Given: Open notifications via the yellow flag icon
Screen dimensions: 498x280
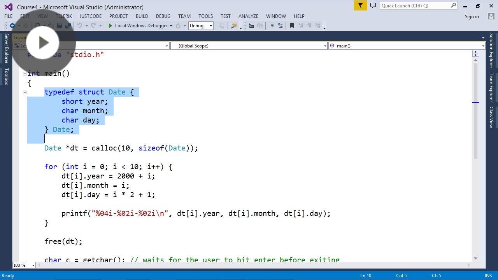Looking at the screenshot, I should (x=360, y=6).
